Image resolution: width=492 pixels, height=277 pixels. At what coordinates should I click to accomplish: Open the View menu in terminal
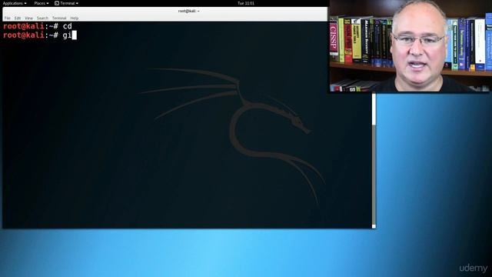tap(28, 18)
